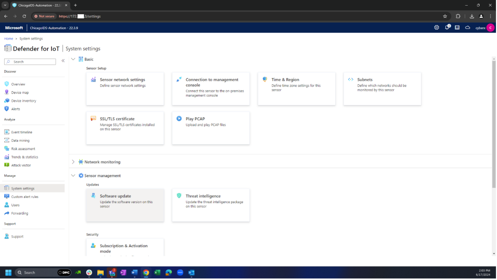The height and width of the screenshot is (280, 497).
Task: Open Trends & statistics
Action: coord(25,157)
